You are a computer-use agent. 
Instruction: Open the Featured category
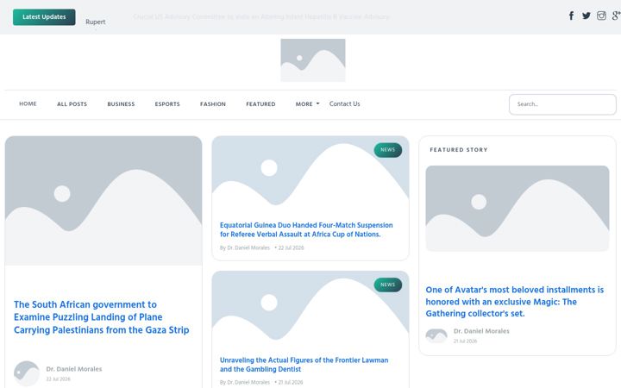coord(260,104)
